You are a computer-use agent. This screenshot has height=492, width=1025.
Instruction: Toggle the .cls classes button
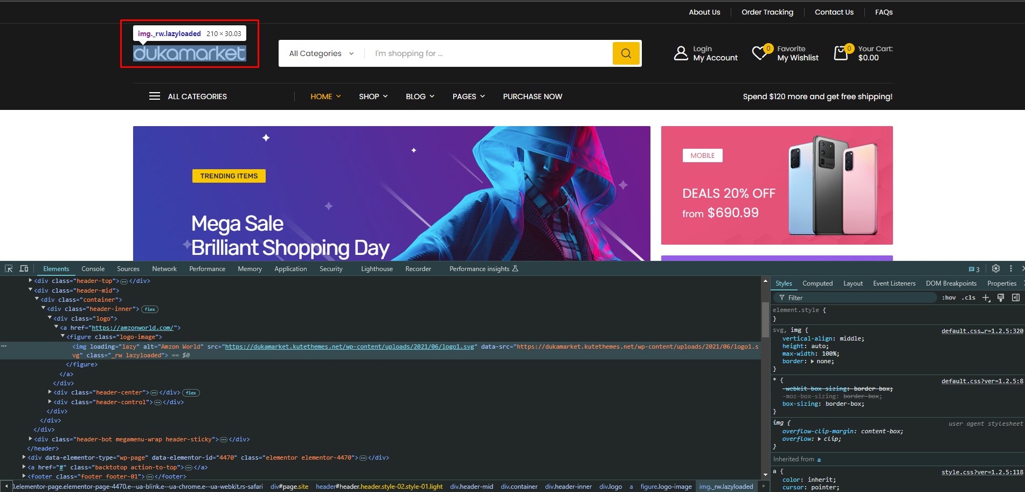(x=969, y=297)
